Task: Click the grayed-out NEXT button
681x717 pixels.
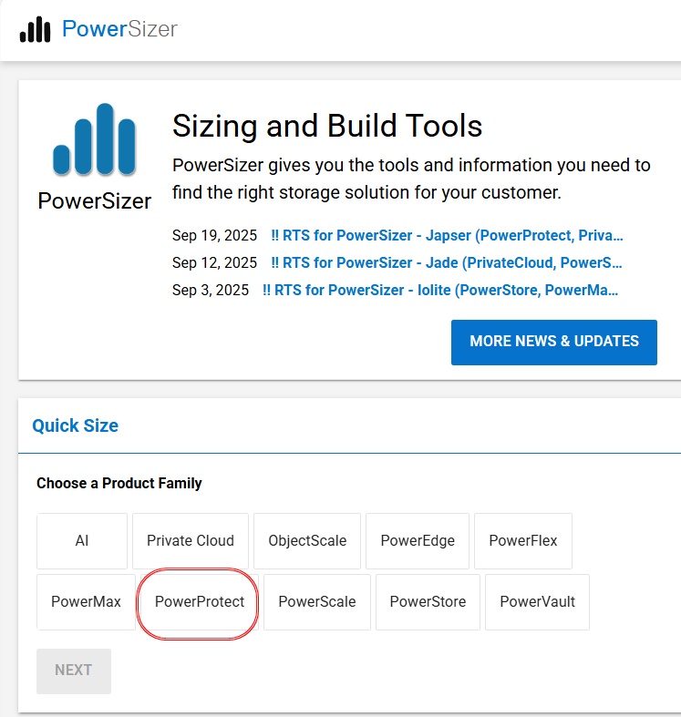Action: [x=74, y=671]
